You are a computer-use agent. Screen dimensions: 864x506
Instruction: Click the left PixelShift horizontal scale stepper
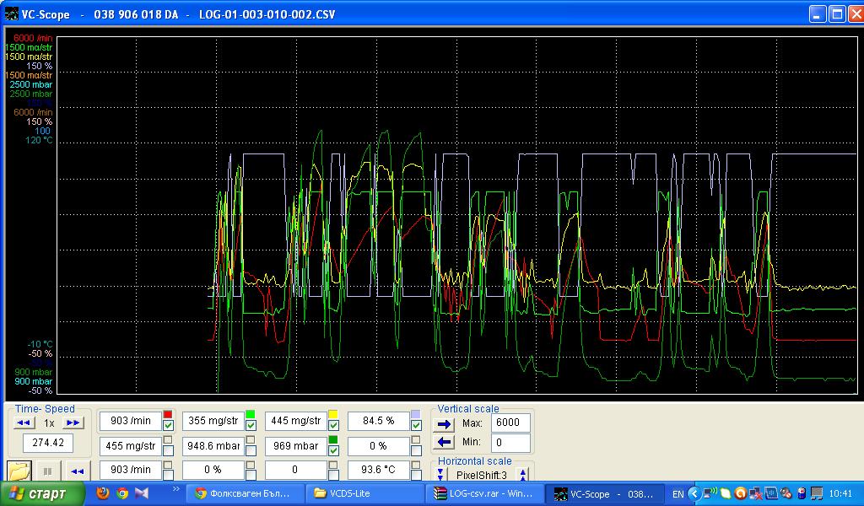point(440,476)
